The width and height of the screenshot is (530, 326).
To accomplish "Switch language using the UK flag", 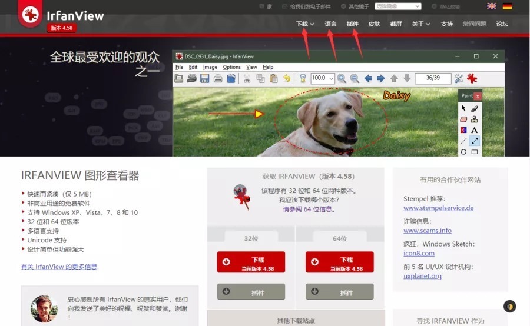I will click(492, 6).
